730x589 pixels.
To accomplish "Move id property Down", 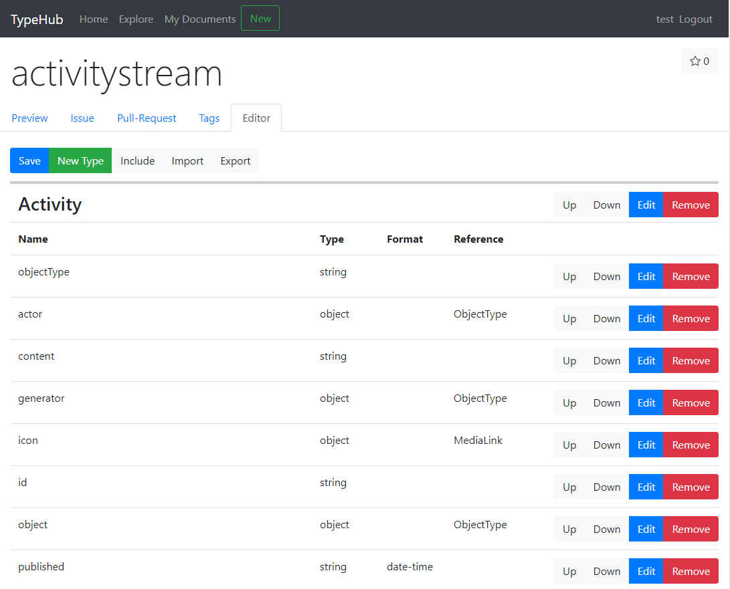I will coord(607,487).
